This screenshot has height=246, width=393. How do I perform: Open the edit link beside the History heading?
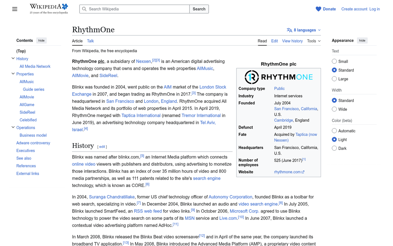click(x=102, y=146)
